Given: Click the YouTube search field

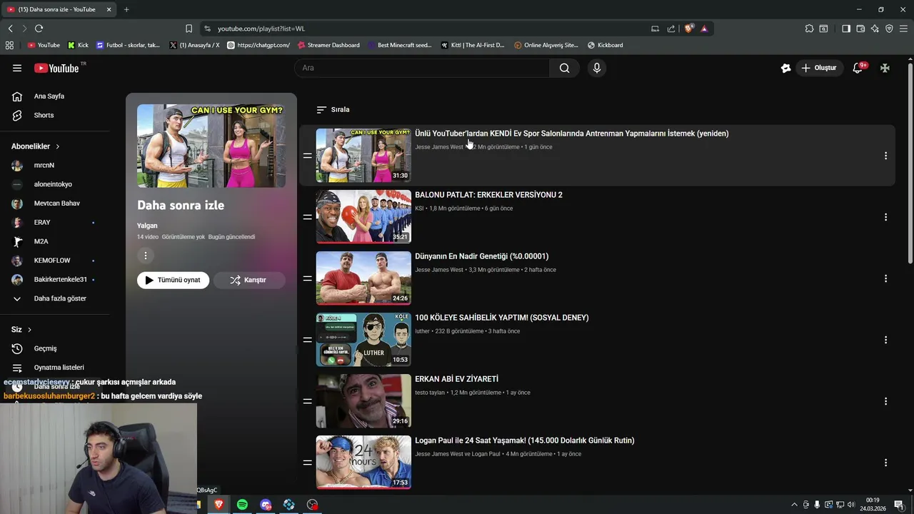Looking at the screenshot, I should (x=422, y=68).
